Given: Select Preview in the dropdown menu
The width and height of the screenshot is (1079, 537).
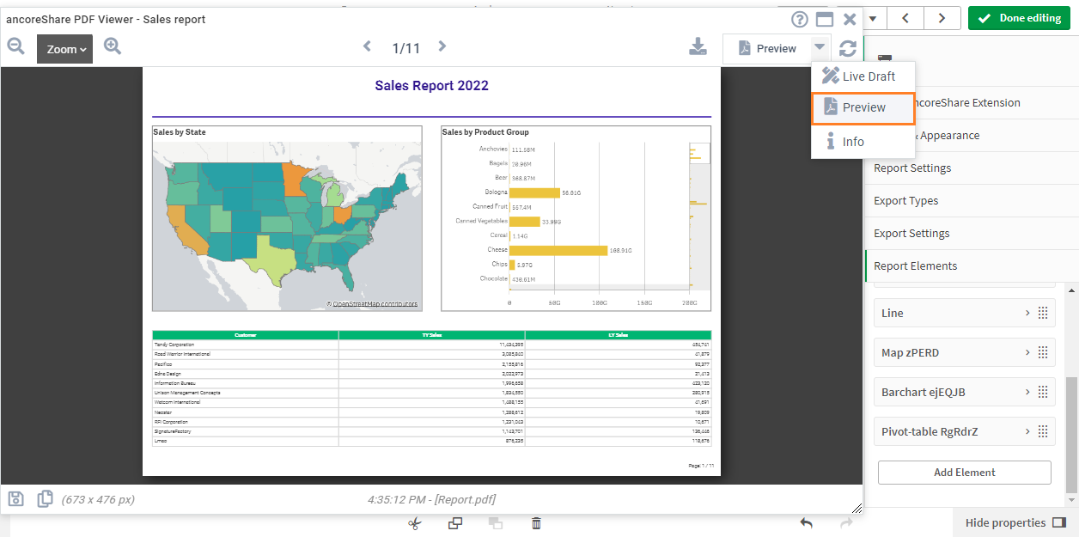Looking at the screenshot, I should 863,107.
